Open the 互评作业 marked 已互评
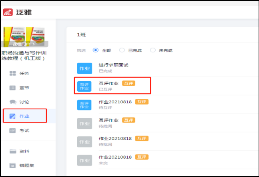 [109, 83]
